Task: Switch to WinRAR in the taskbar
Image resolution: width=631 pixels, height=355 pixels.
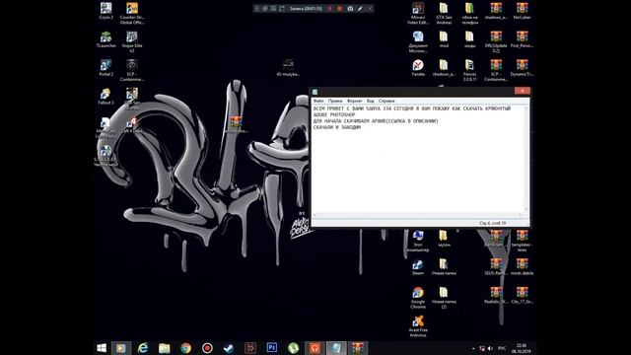Action: pos(357,348)
